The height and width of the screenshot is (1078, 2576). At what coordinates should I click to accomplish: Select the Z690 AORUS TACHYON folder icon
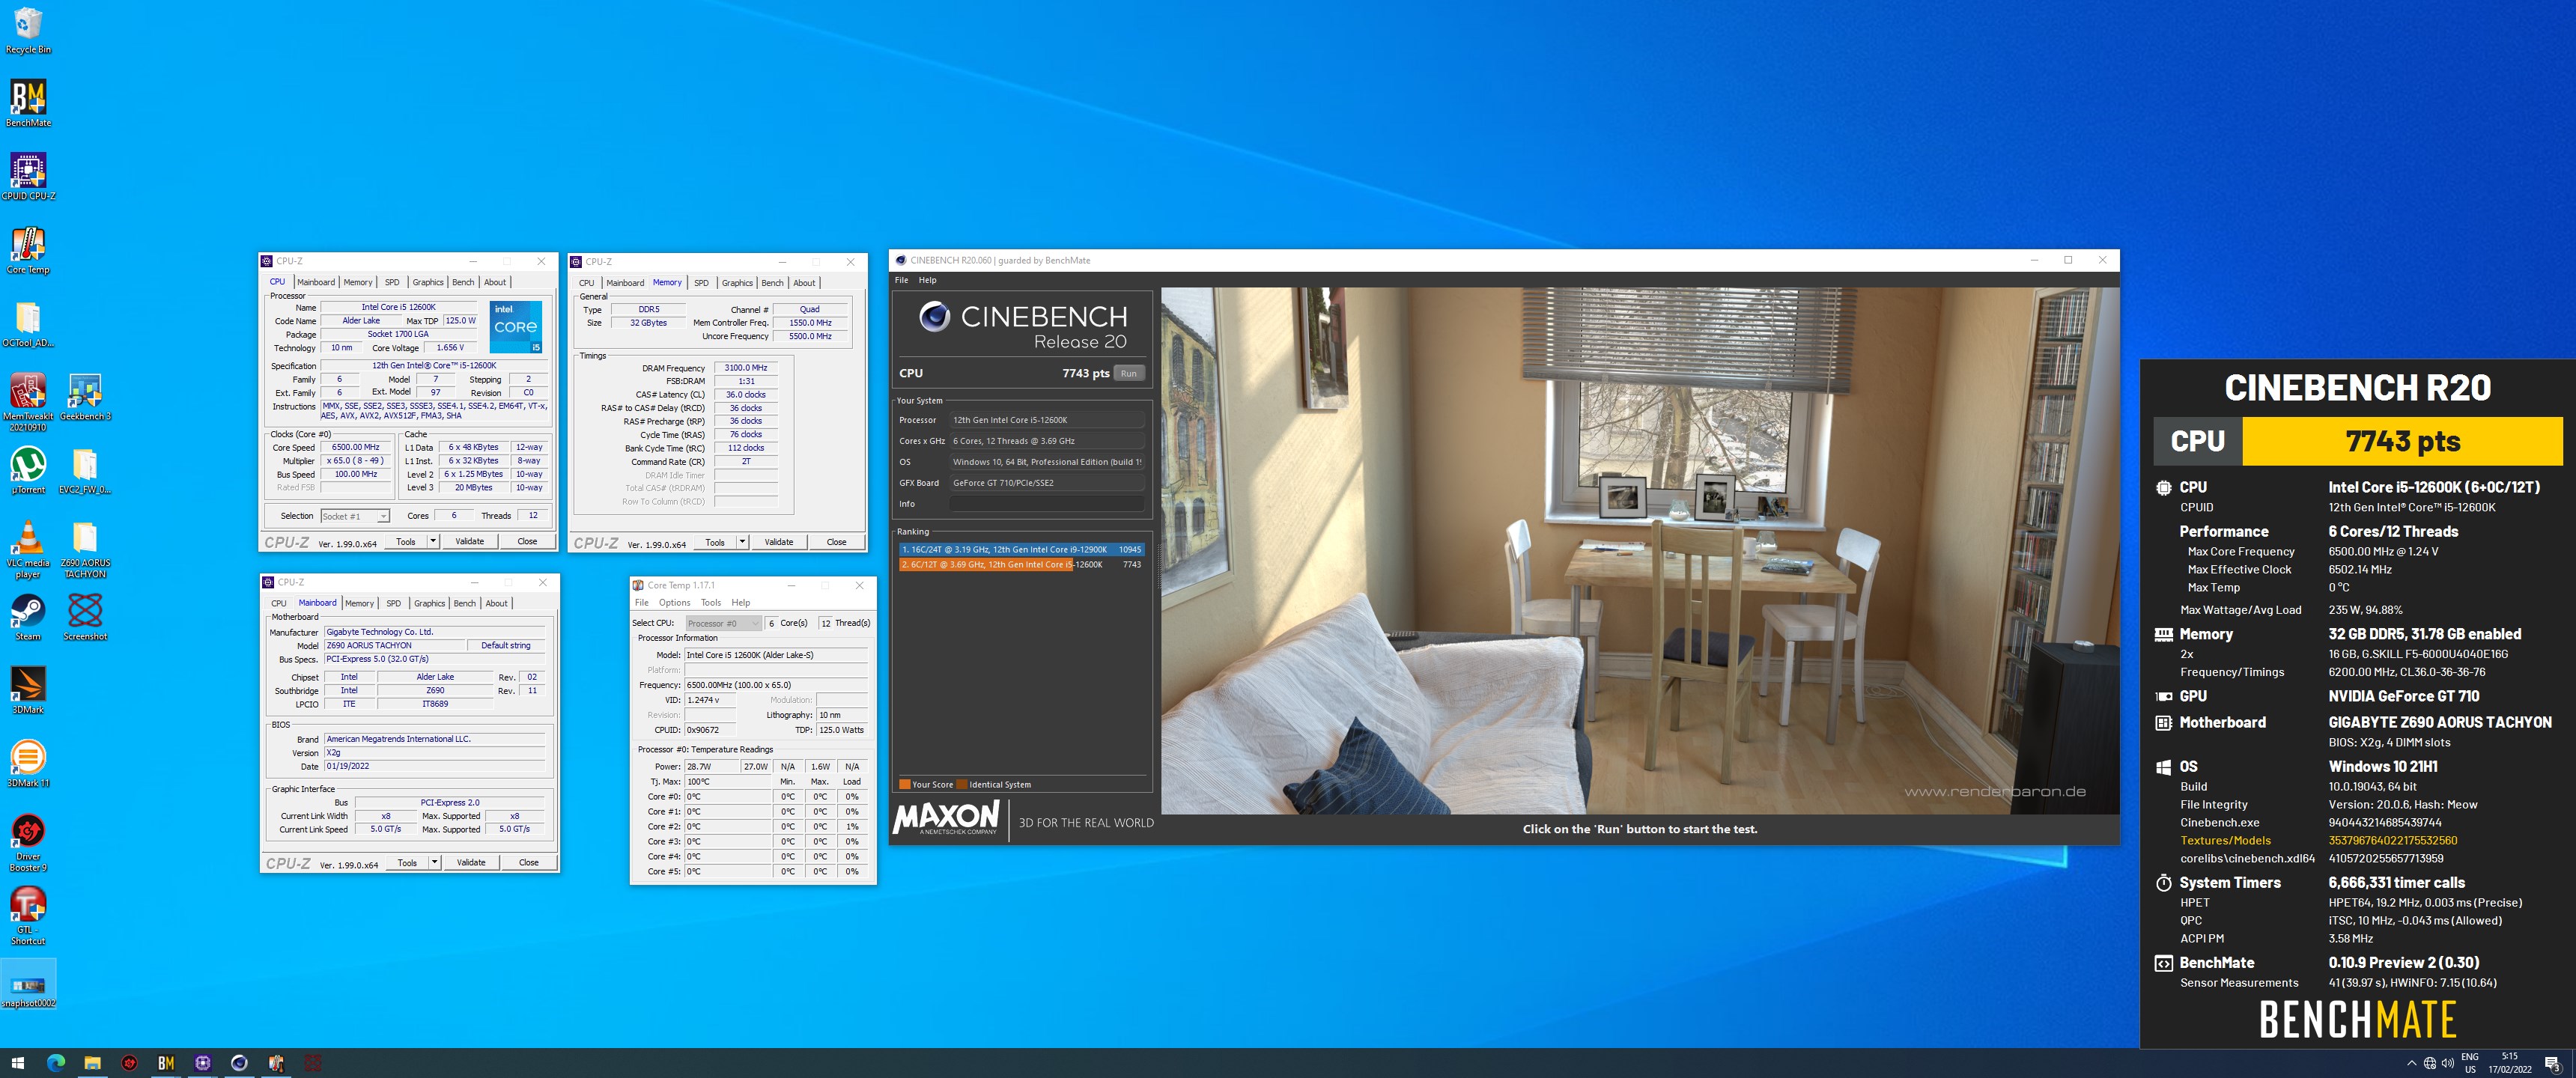[x=85, y=549]
